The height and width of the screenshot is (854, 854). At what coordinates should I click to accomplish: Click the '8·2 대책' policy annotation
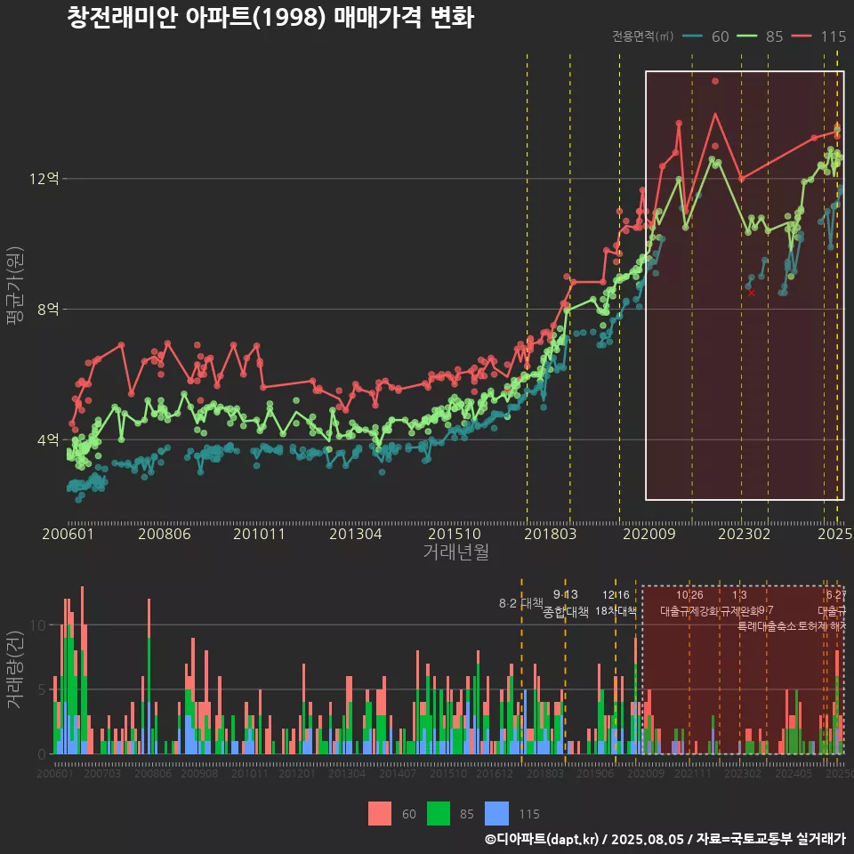click(521, 603)
